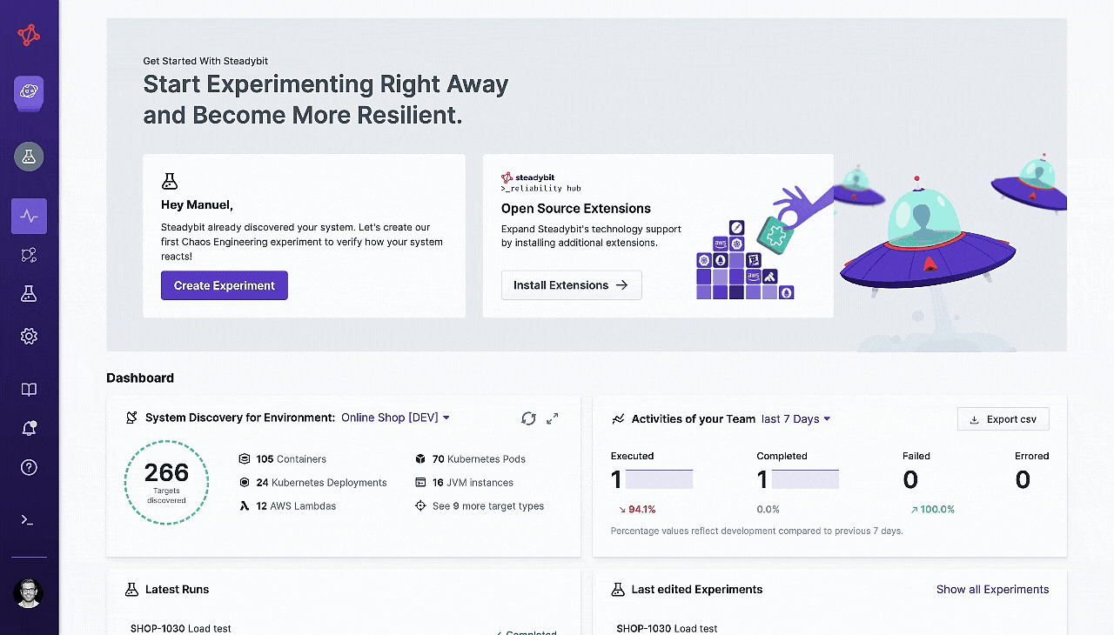The width and height of the screenshot is (1114, 635).
Task: Check notifications via the bell icon
Action: point(29,427)
